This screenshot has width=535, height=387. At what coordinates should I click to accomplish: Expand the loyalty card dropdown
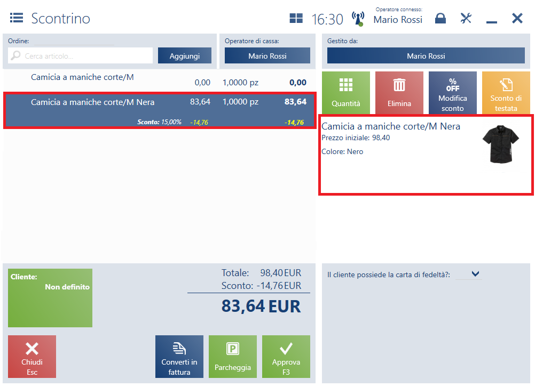475,274
